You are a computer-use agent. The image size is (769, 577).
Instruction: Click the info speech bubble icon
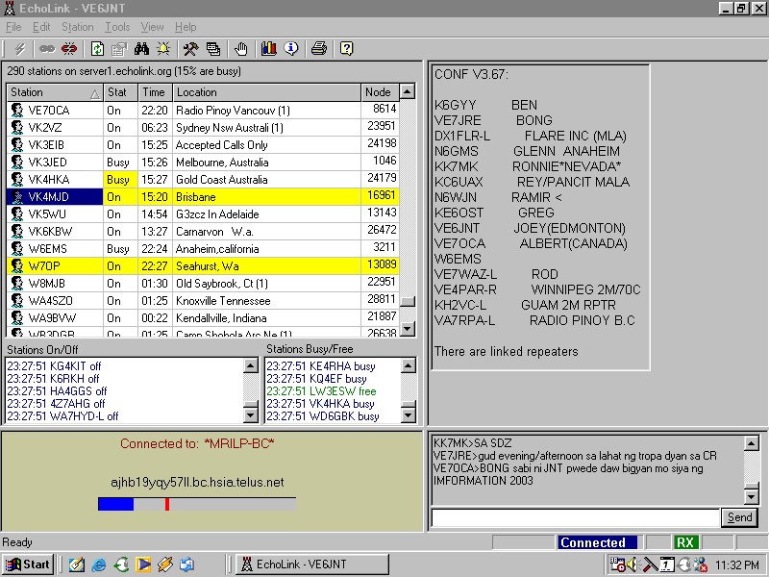click(290, 48)
